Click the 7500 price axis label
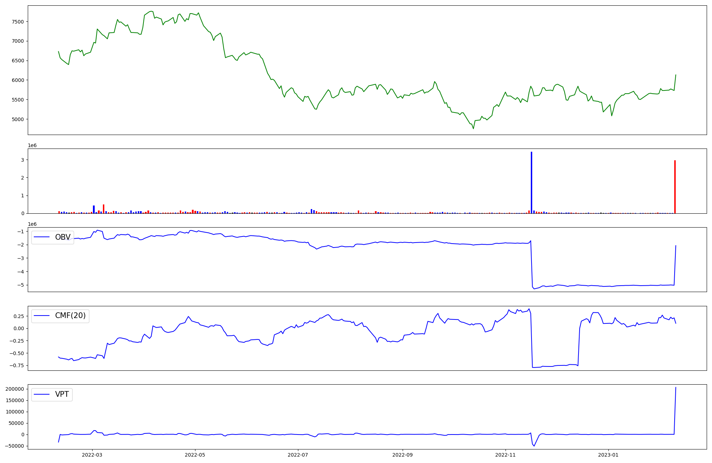 point(17,22)
